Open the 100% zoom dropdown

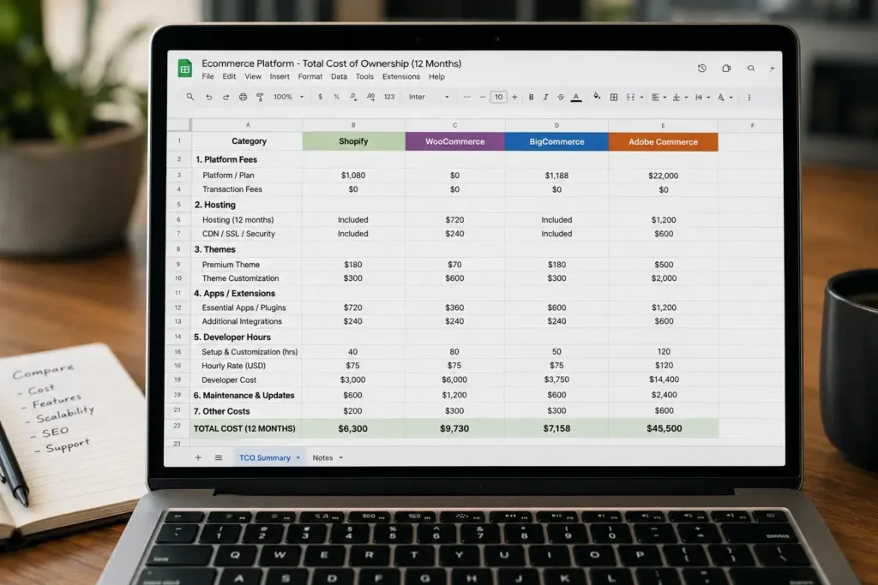pyautogui.click(x=288, y=97)
